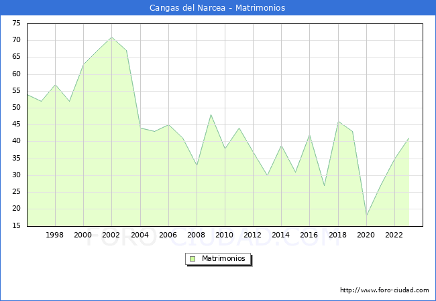
Task: Click the 2020 lowest point on chart
Action: point(366,215)
